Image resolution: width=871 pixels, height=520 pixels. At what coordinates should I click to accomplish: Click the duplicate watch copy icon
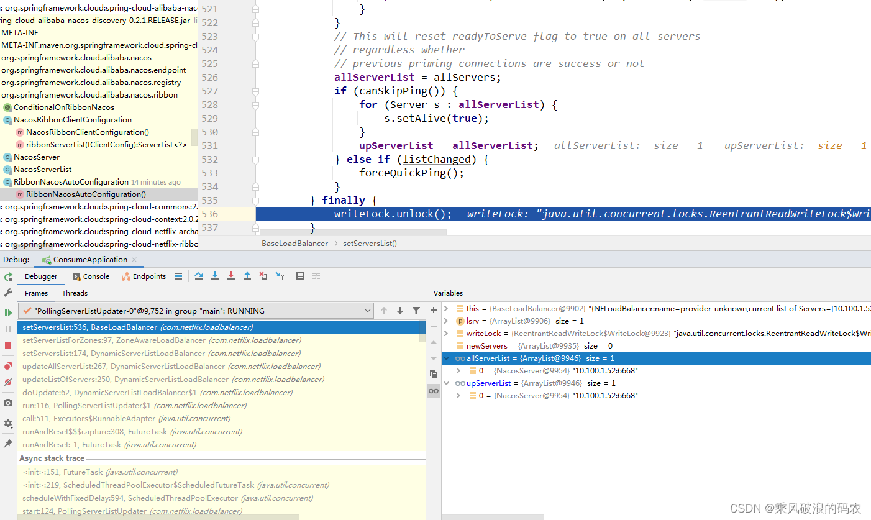click(x=434, y=374)
